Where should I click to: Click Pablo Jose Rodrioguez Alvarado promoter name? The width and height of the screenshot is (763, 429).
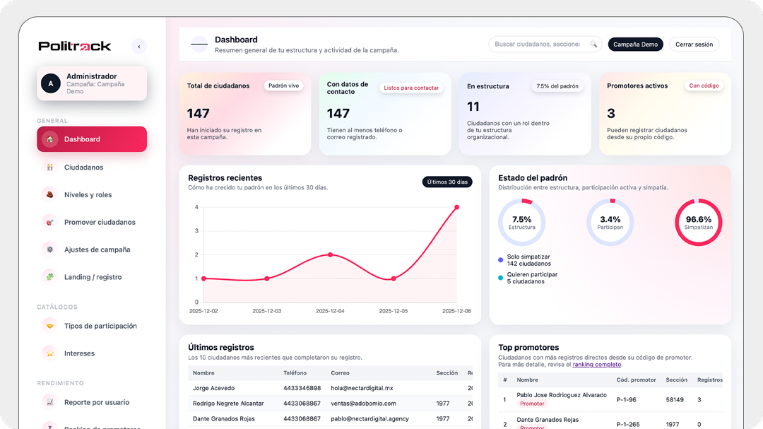(562, 395)
